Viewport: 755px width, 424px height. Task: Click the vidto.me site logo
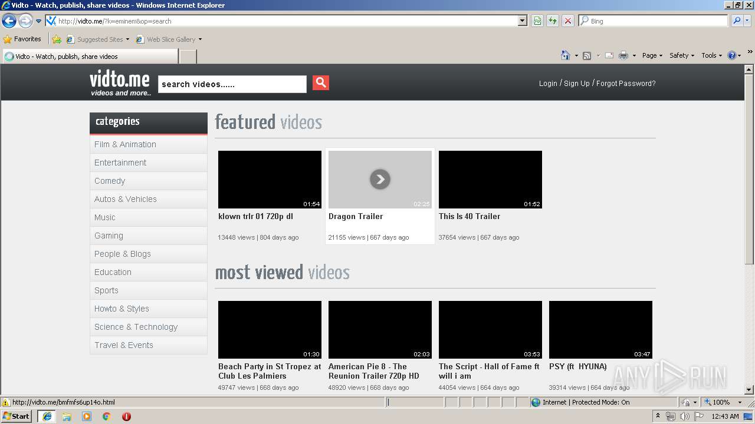[120, 83]
